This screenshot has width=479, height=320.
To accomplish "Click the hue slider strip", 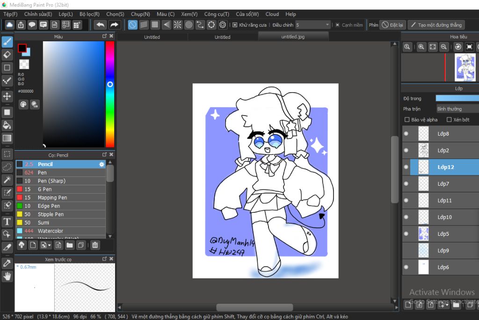I will pos(110,94).
